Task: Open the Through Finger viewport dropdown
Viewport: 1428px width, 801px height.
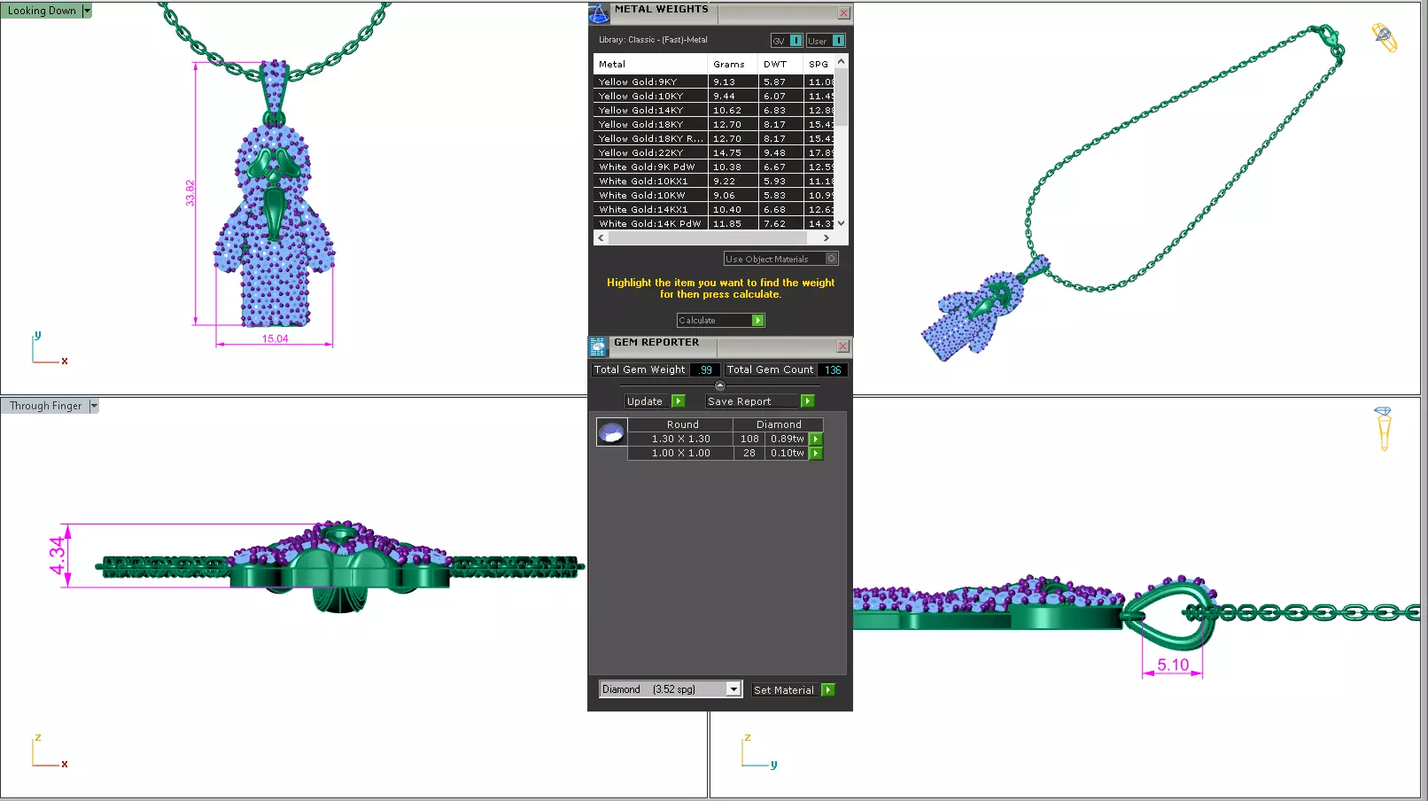Action: tap(93, 406)
